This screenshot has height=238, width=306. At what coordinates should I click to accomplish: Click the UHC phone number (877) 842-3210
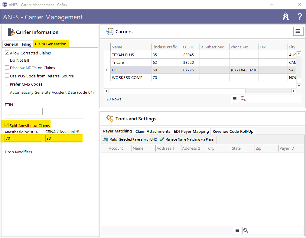click(244, 70)
